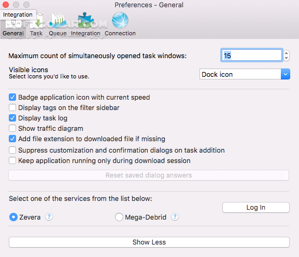Click the Log In button
The width and height of the screenshot is (299, 257).
point(255,207)
